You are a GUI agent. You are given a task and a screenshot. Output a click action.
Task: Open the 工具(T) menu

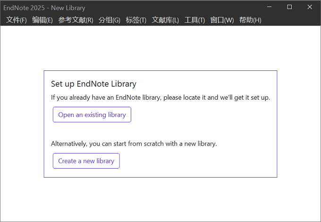194,20
